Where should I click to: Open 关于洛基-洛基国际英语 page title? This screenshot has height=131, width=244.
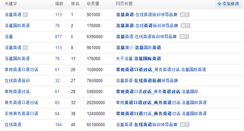[x=139, y=59]
